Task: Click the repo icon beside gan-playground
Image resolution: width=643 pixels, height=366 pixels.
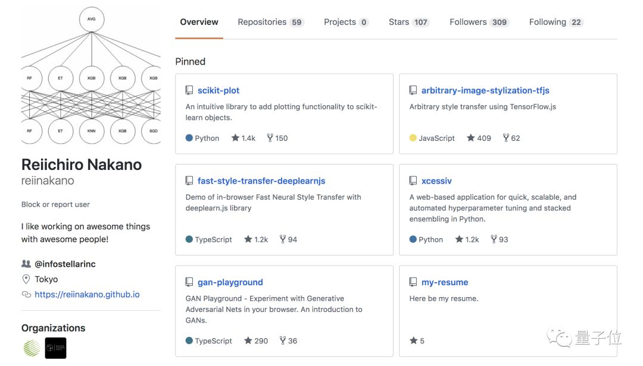Action: [x=189, y=282]
